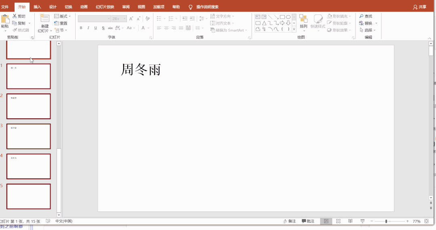Toggle the Notes (备注) pane
Image resolution: width=436 pixels, height=230 pixels.
pyautogui.click(x=289, y=221)
